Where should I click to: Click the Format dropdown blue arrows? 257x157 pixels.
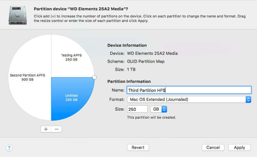248,100
